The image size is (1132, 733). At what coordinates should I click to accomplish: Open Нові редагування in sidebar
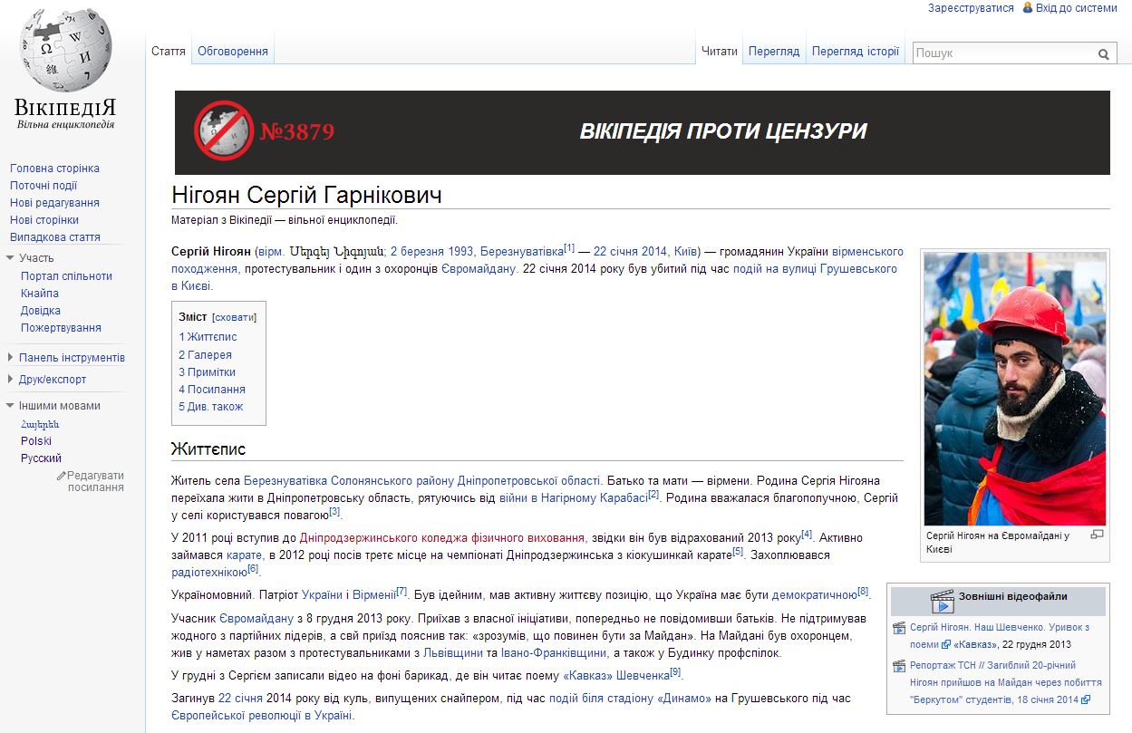pyautogui.click(x=54, y=203)
